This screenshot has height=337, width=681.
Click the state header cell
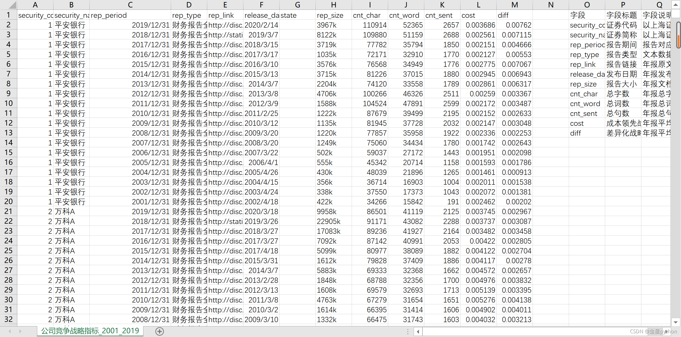click(297, 15)
